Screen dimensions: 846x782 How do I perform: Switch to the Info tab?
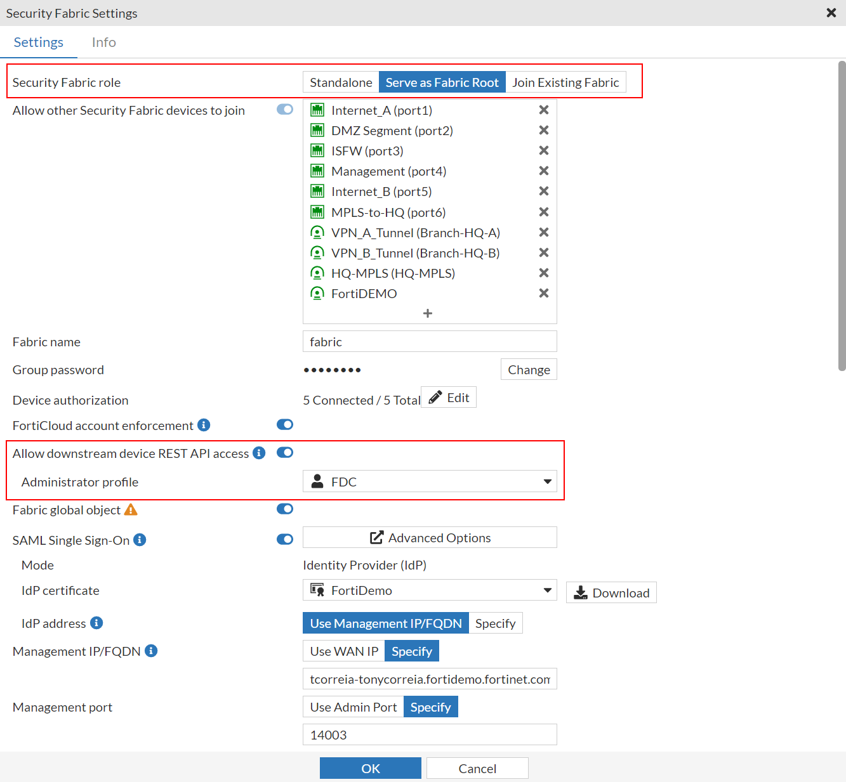(104, 42)
